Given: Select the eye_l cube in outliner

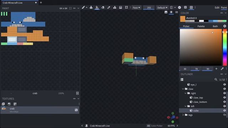Looking at the screenshot, I should [x=193, y=85].
